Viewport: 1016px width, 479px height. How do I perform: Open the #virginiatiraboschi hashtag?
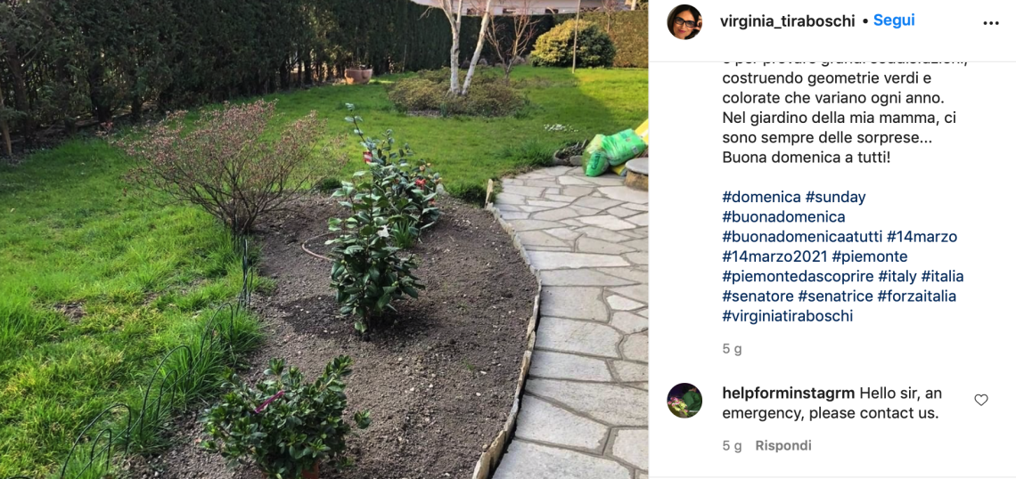[x=787, y=316]
